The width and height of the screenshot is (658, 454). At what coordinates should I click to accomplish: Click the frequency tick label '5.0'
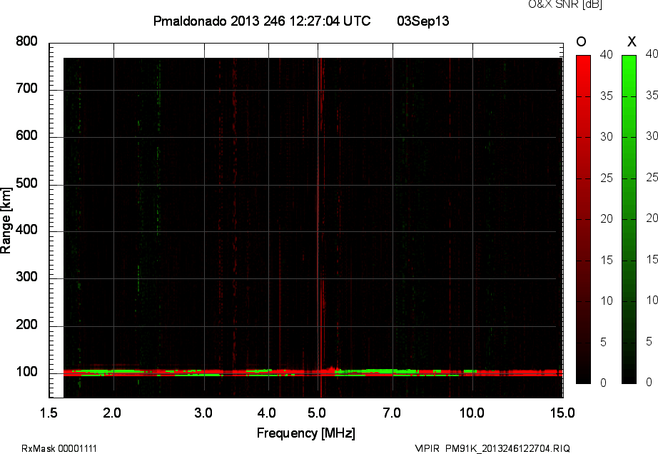[317, 413]
